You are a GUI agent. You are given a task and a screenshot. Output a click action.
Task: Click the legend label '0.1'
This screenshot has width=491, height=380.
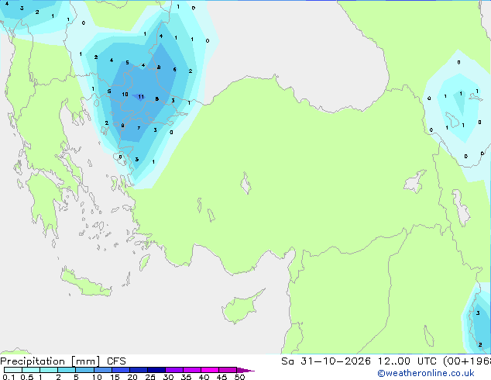click(9, 377)
